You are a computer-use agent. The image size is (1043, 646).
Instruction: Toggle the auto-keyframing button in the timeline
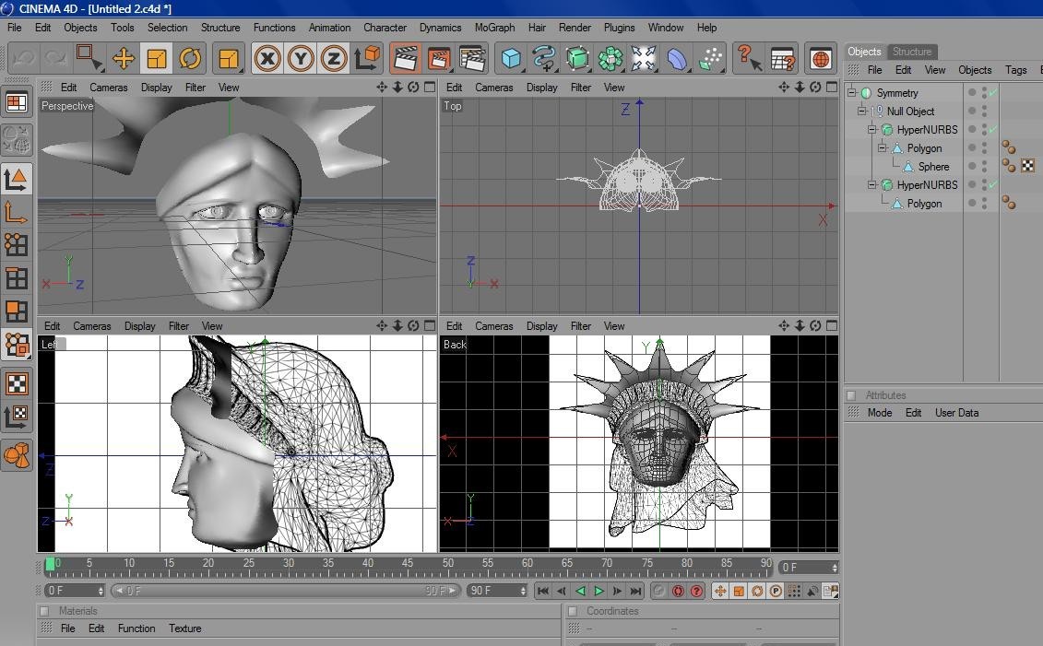(x=678, y=591)
